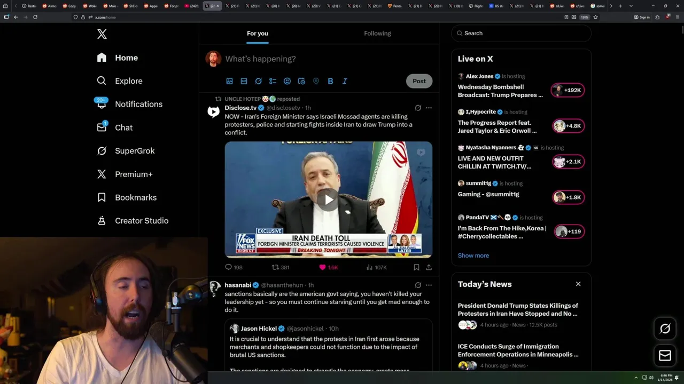Open Explore in the sidebar
Image resolution: width=684 pixels, height=384 pixels.
[x=120, y=81]
